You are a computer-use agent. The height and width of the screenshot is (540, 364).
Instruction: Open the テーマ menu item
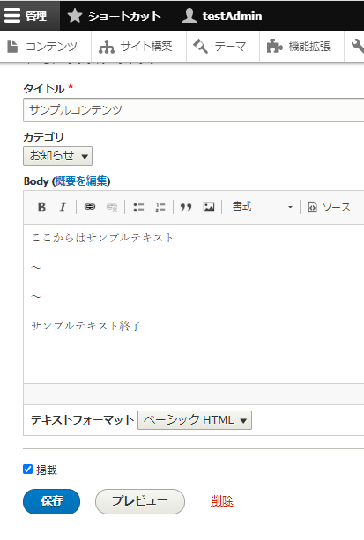pos(220,47)
